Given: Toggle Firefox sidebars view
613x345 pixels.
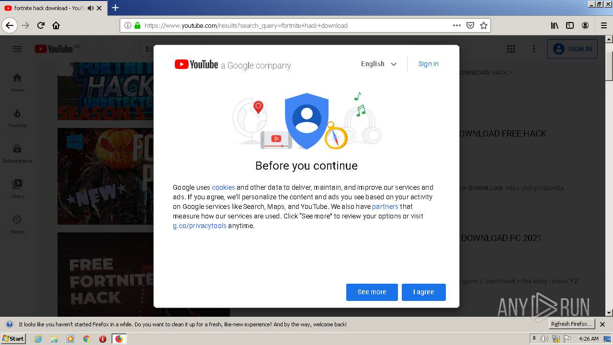Looking at the screenshot, I should pos(570,25).
